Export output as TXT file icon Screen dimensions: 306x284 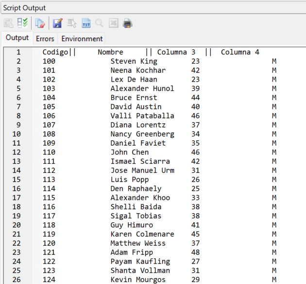pos(86,23)
